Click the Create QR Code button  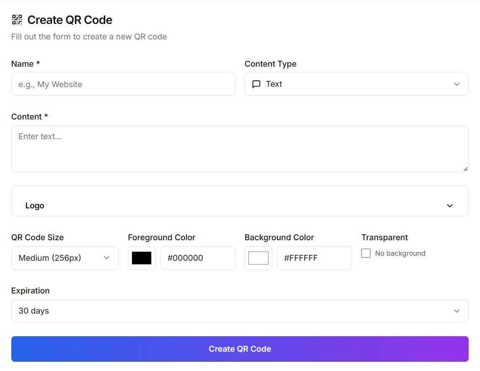(x=240, y=349)
